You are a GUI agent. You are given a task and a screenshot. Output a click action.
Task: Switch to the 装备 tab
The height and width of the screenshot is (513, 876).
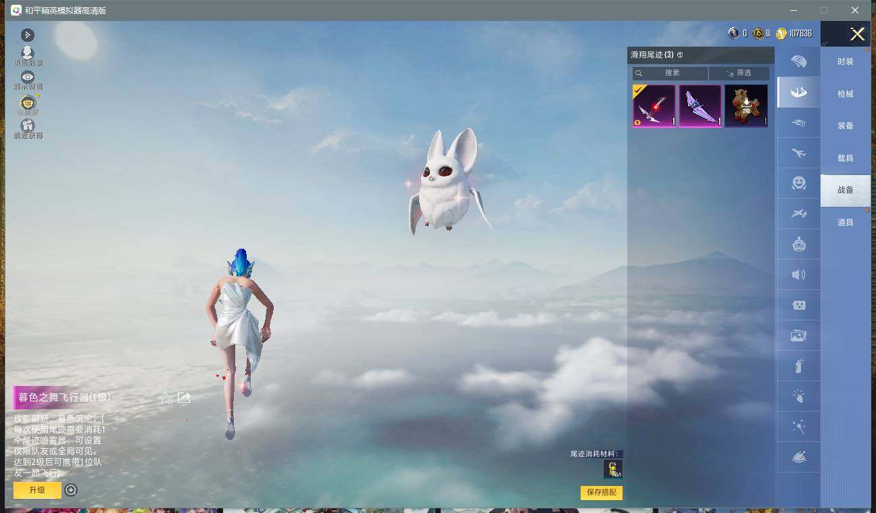point(846,126)
